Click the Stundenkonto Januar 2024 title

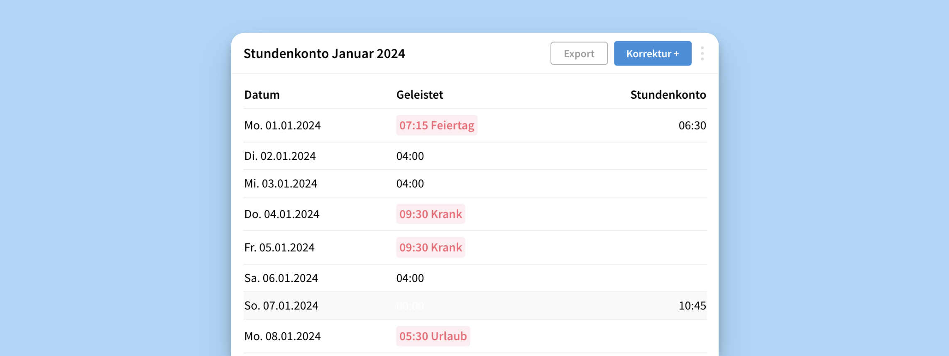[324, 54]
